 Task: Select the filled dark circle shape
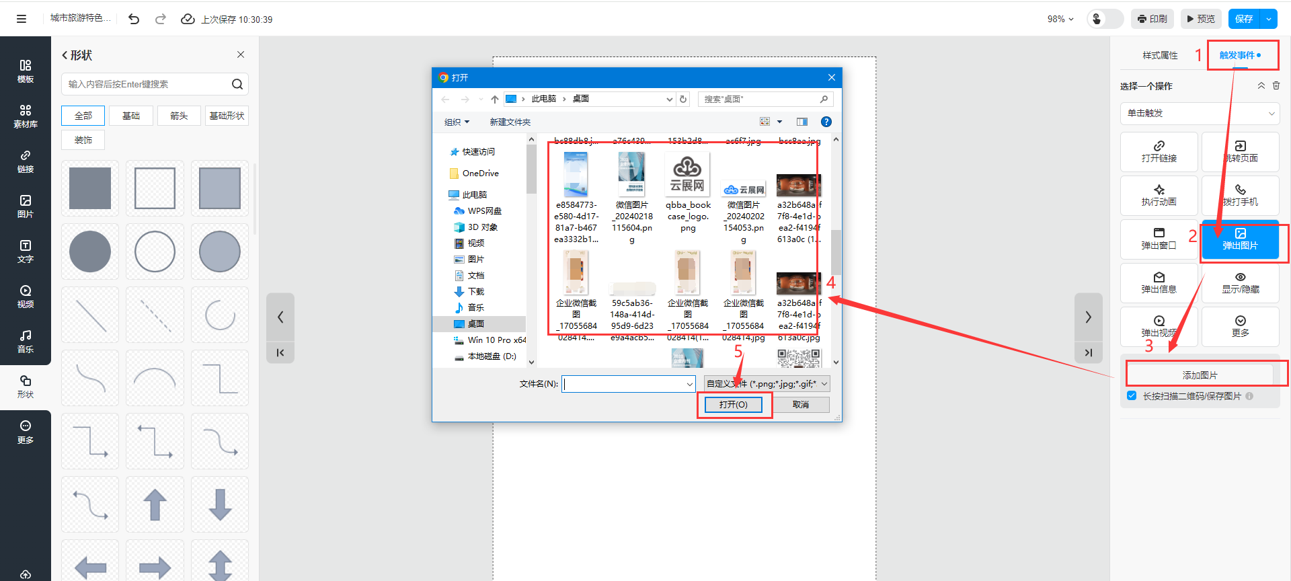coord(90,251)
